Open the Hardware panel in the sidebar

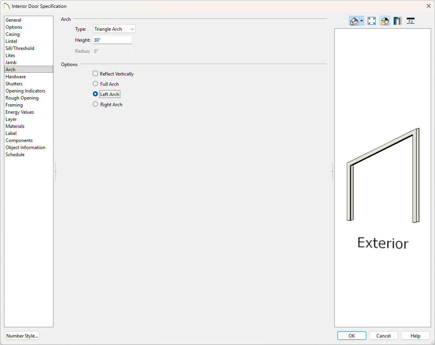click(x=16, y=77)
